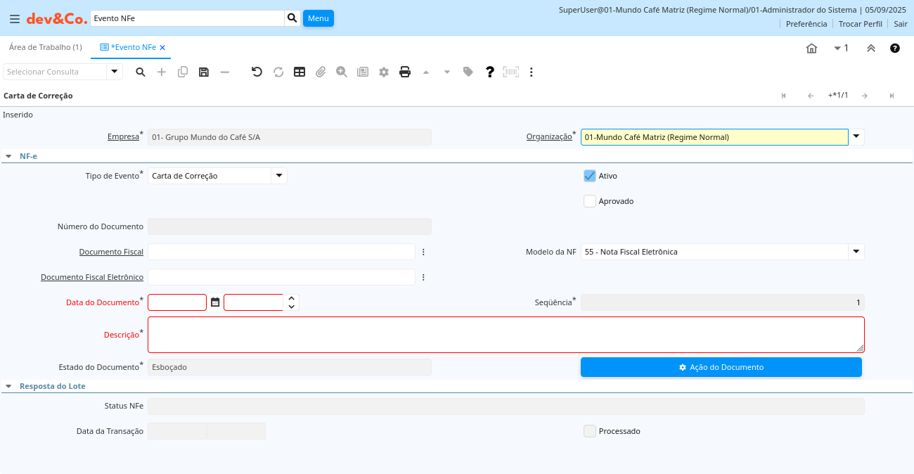Image resolution: width=914 pixels, height=474 pixels.
Task: Check the Aprovado checkbox
Action: 590,201
